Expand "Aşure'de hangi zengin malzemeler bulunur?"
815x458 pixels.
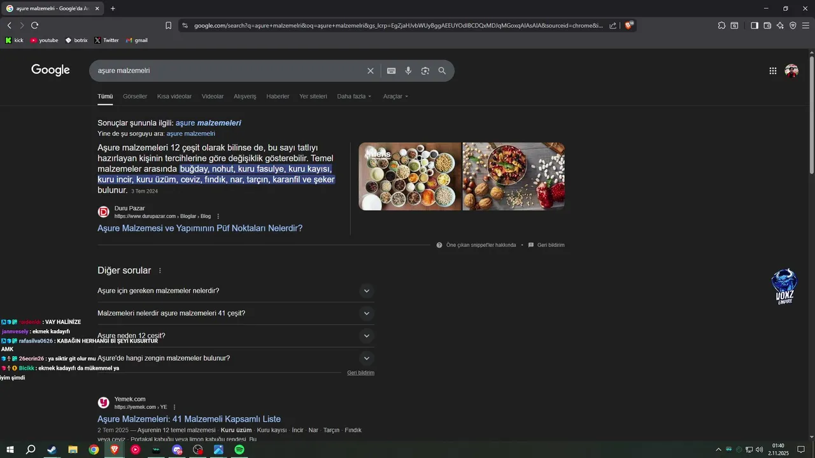[x=236, y=358]
